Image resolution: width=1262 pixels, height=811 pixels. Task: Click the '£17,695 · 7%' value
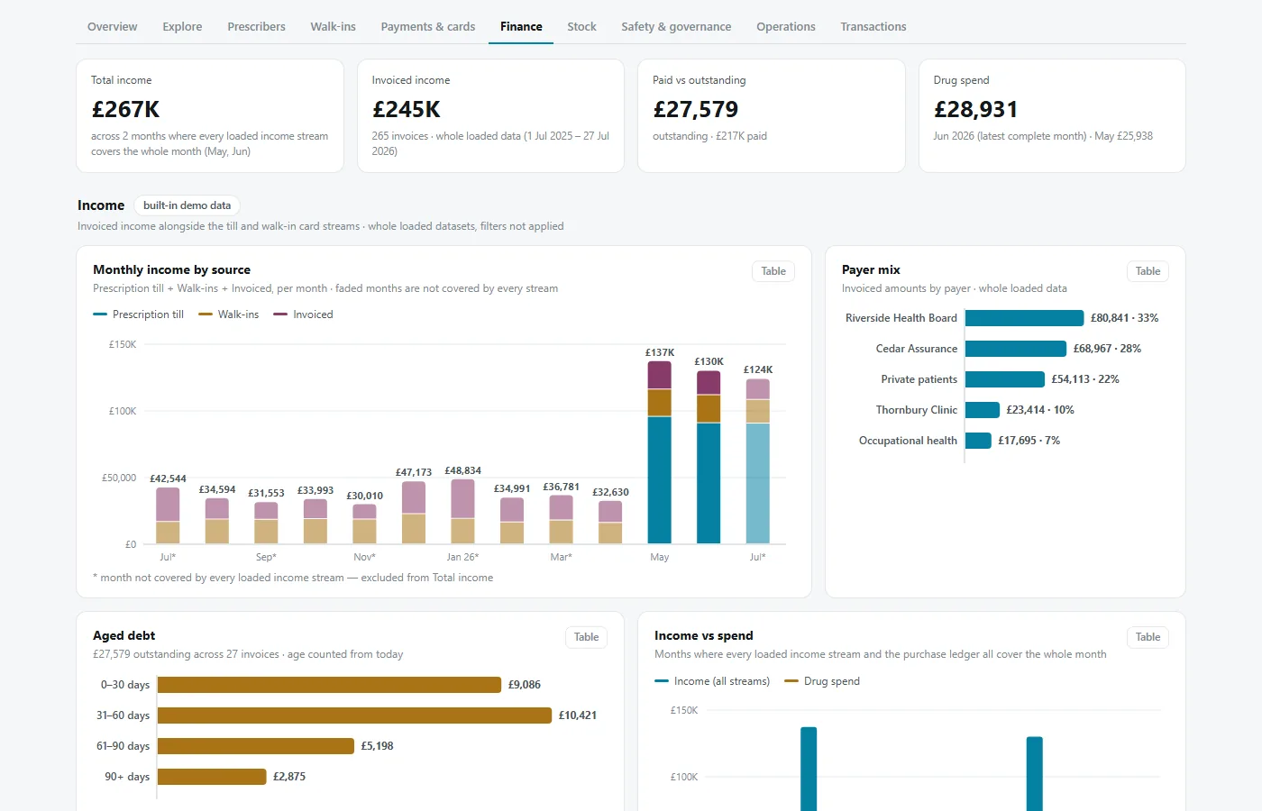1029,441
